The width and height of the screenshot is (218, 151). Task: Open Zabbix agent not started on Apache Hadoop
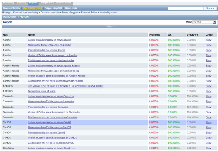pyautogui.click(x=55, y=81)
